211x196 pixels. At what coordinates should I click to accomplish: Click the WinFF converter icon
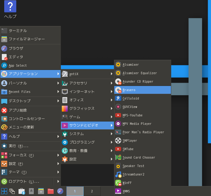click(x=118, y=183)
